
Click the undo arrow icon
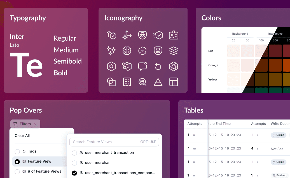(158, 66)
